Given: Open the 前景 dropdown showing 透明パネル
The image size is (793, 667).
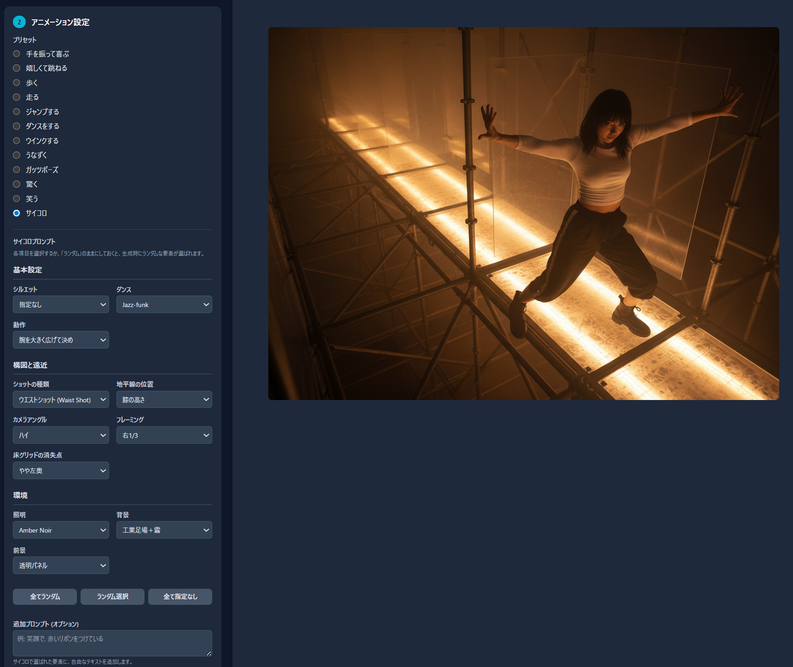Looking at the screenshot, I should pyautogui.click(x=61, y=565).
